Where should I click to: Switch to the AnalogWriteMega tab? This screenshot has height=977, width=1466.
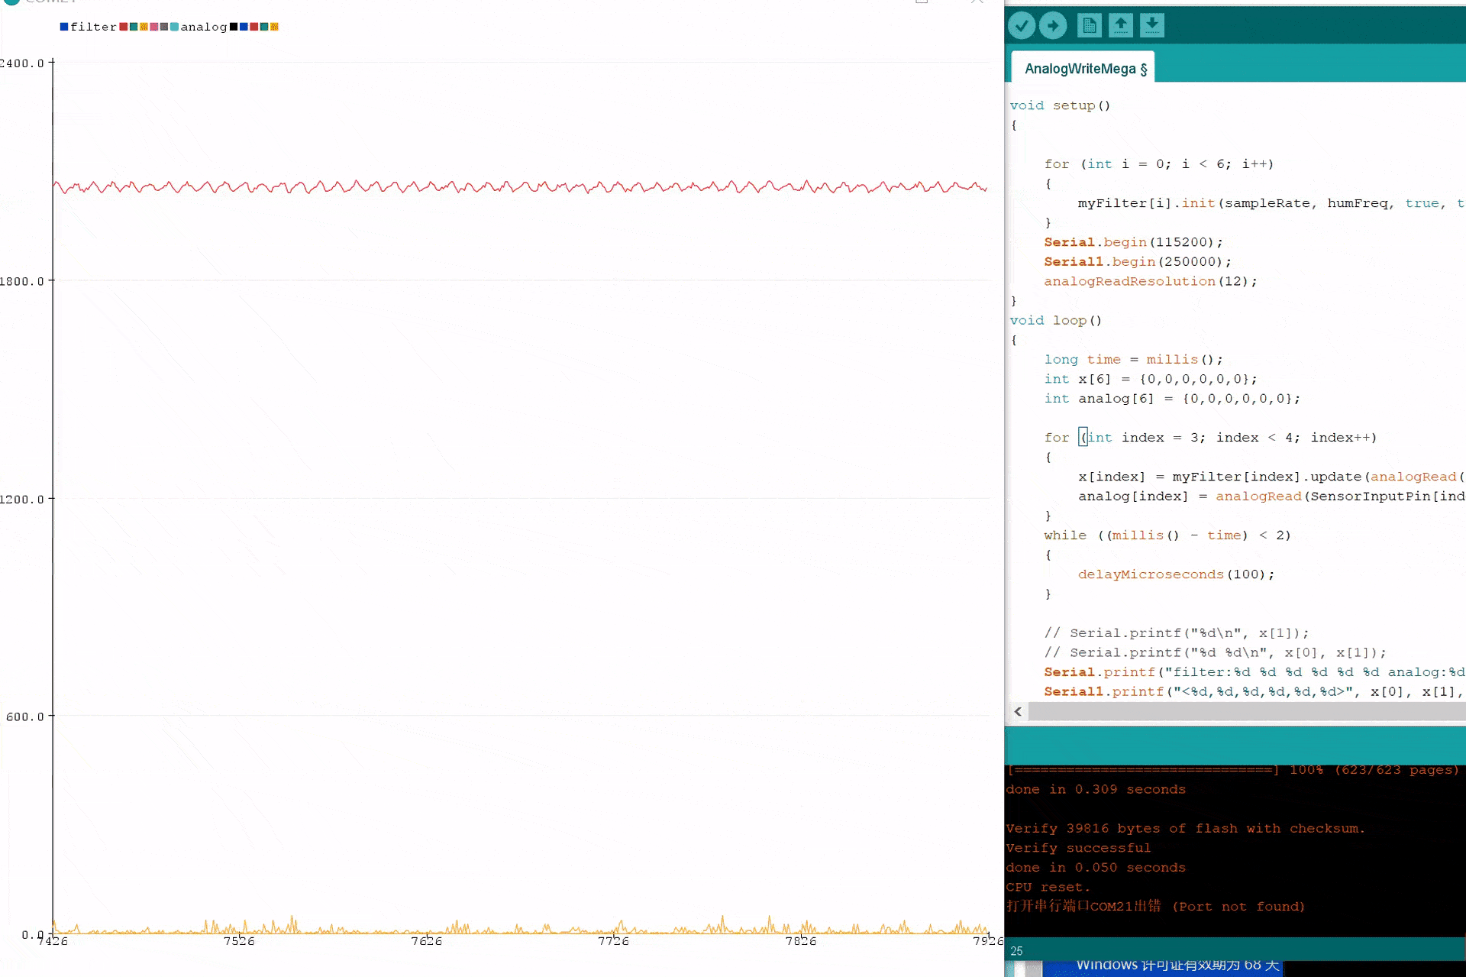tap(1083, 67)
